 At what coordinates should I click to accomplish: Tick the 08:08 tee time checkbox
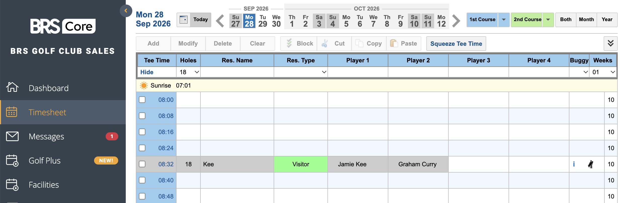pyautogui.click(x=142, y=116)
